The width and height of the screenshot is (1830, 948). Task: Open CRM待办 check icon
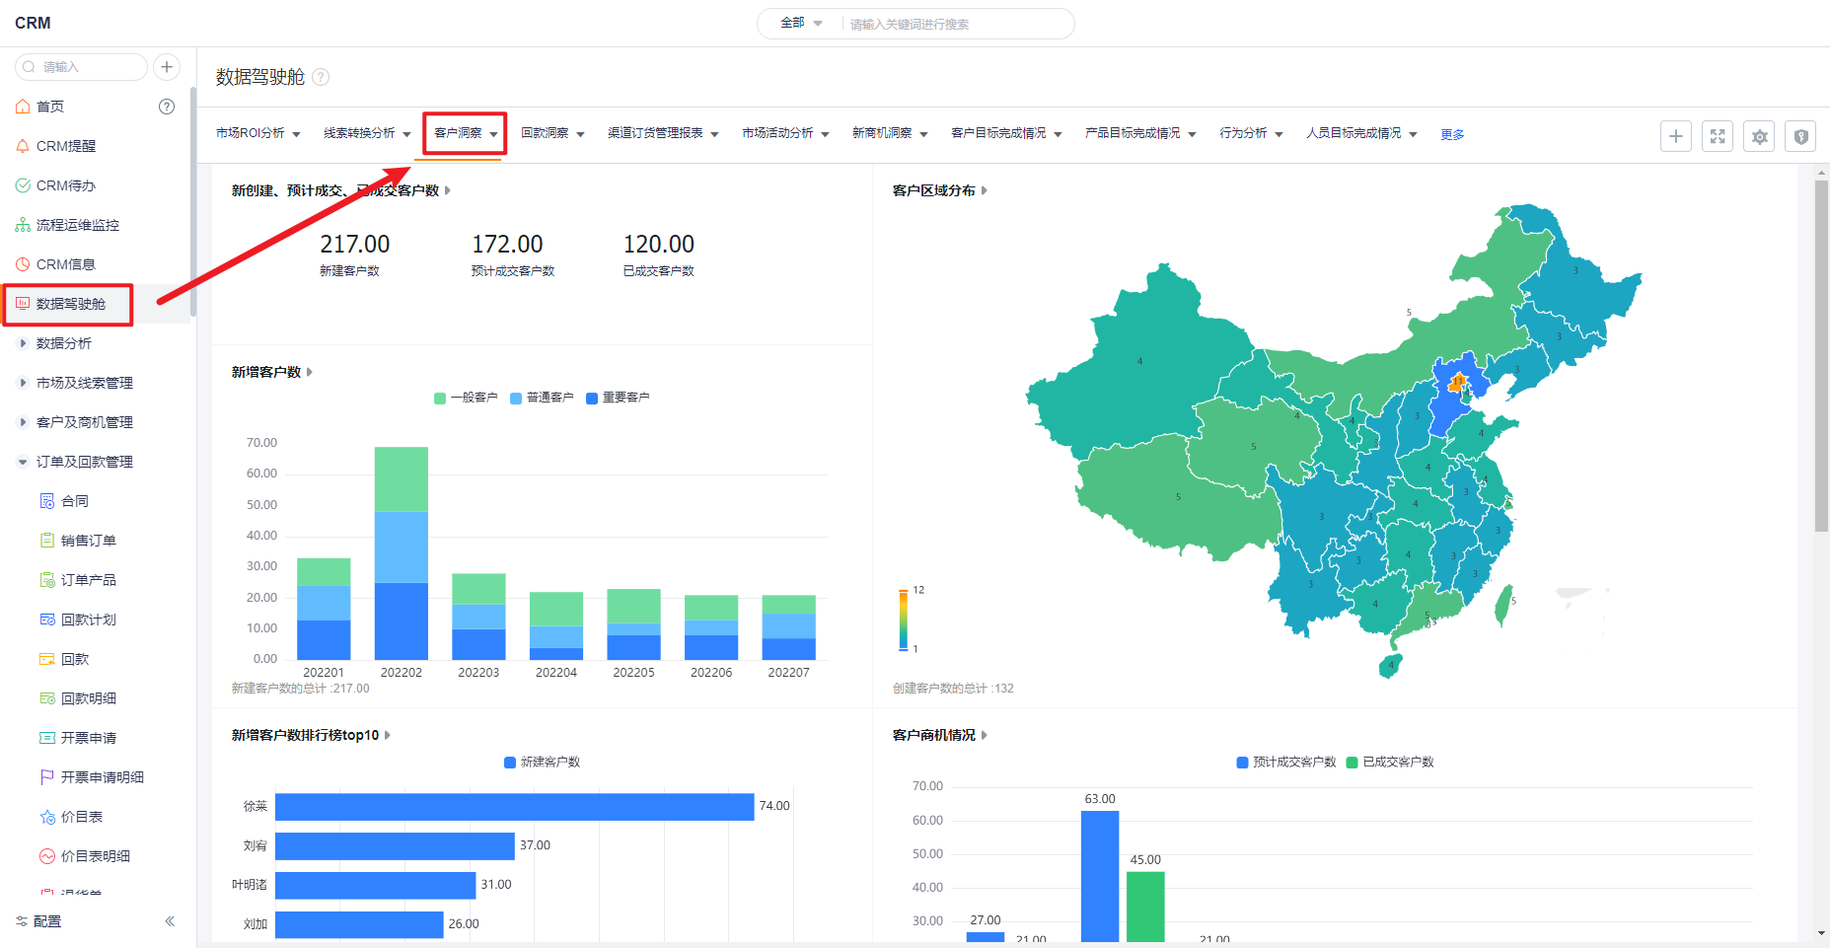coord(23,185)
